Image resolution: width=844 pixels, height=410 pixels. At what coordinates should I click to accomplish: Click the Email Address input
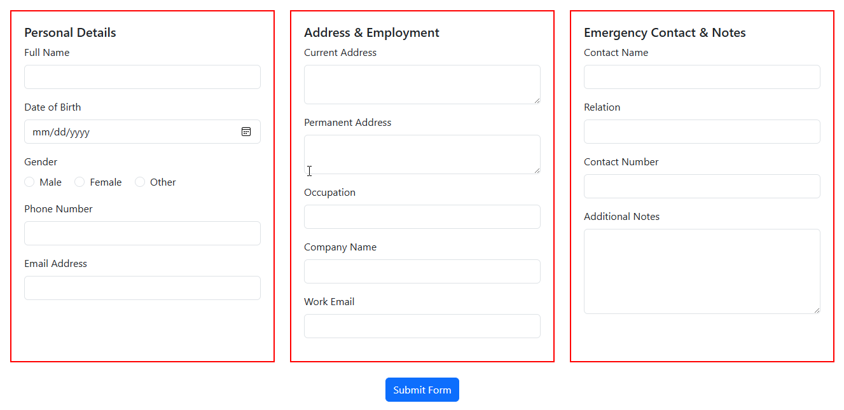[142, 288]
